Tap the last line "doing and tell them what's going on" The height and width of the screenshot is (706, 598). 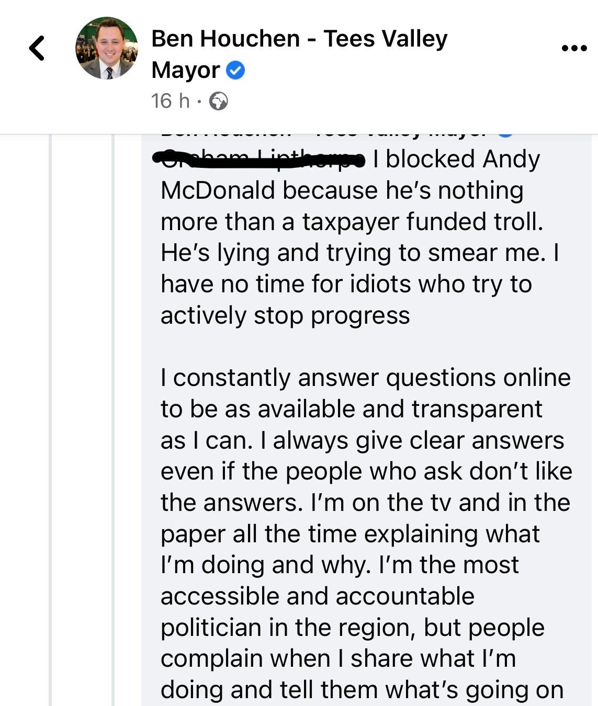coord(362,690)
